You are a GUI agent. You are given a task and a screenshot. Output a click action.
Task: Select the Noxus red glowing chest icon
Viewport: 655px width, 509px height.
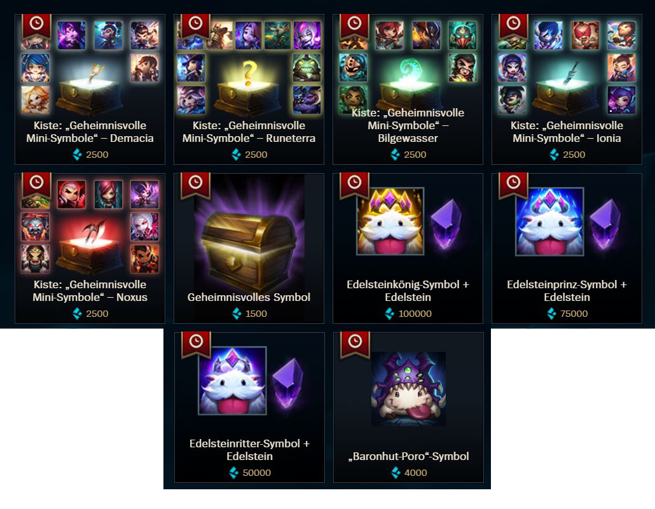[x=90, y=249]
